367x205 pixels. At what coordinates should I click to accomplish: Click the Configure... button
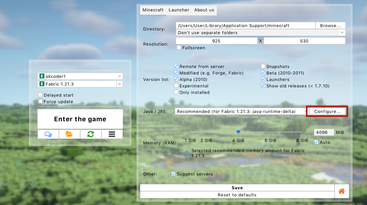click(x=328, y=111)
